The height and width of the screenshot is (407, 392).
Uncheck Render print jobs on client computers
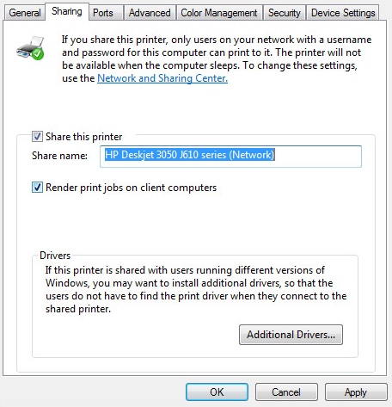tap(37, 188)
